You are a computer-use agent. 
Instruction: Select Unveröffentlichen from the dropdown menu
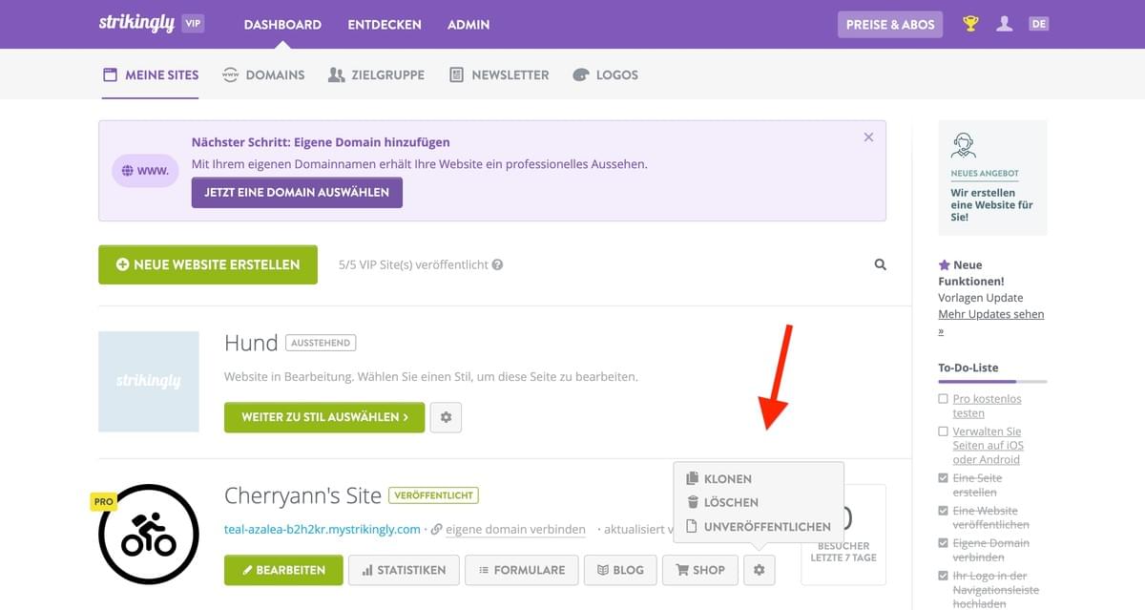coord(759,526)
